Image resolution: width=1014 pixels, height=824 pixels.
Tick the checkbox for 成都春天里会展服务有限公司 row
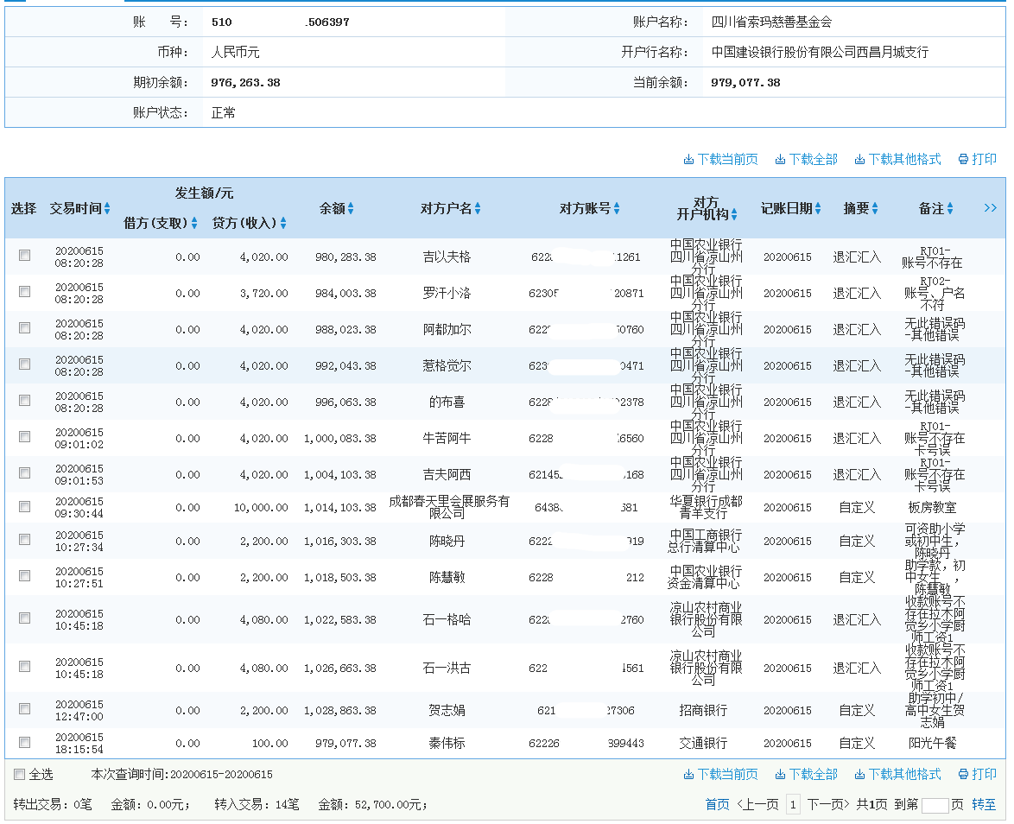[25, 505]
